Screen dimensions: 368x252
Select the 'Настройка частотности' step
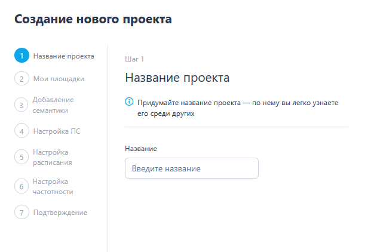[53, 186]
